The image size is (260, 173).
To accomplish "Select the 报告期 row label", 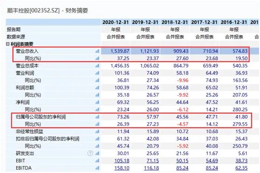I will 14,29.
